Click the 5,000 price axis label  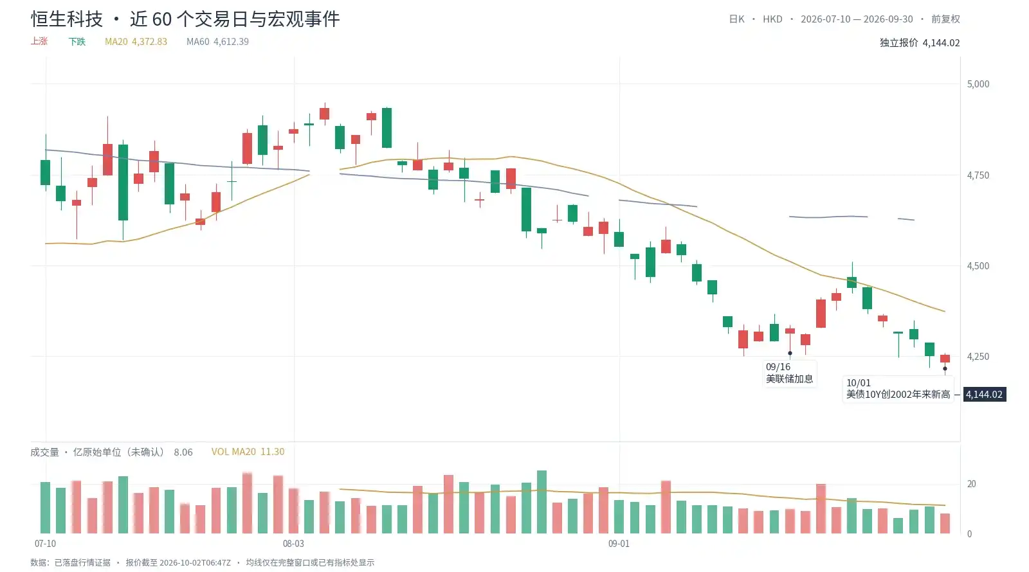(978, 84)
